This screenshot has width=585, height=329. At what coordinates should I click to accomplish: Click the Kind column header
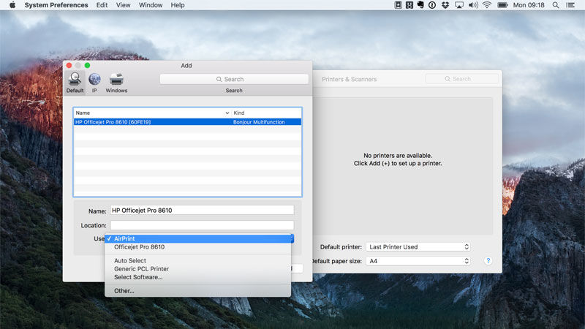(x=266, y=113)
